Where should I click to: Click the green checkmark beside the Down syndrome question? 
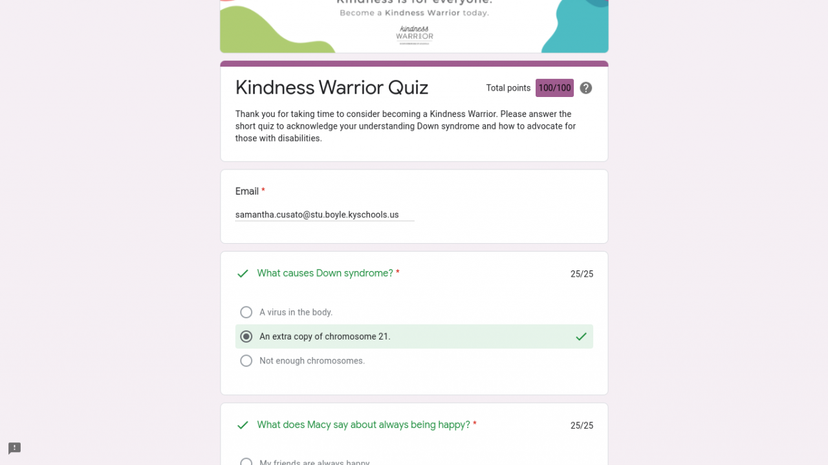tap(243, 274)
